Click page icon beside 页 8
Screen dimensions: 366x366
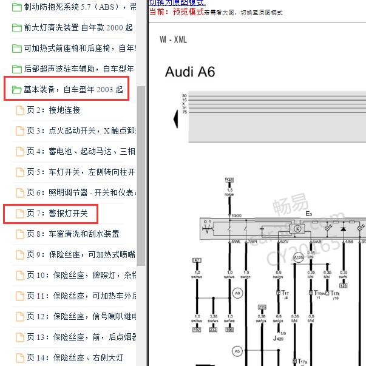20,234
